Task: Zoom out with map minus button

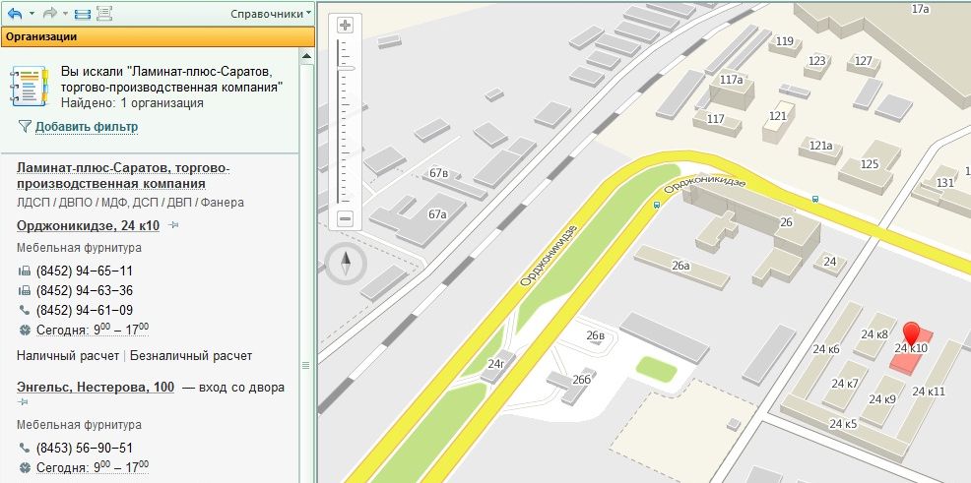Action: (x=345, y=218)
